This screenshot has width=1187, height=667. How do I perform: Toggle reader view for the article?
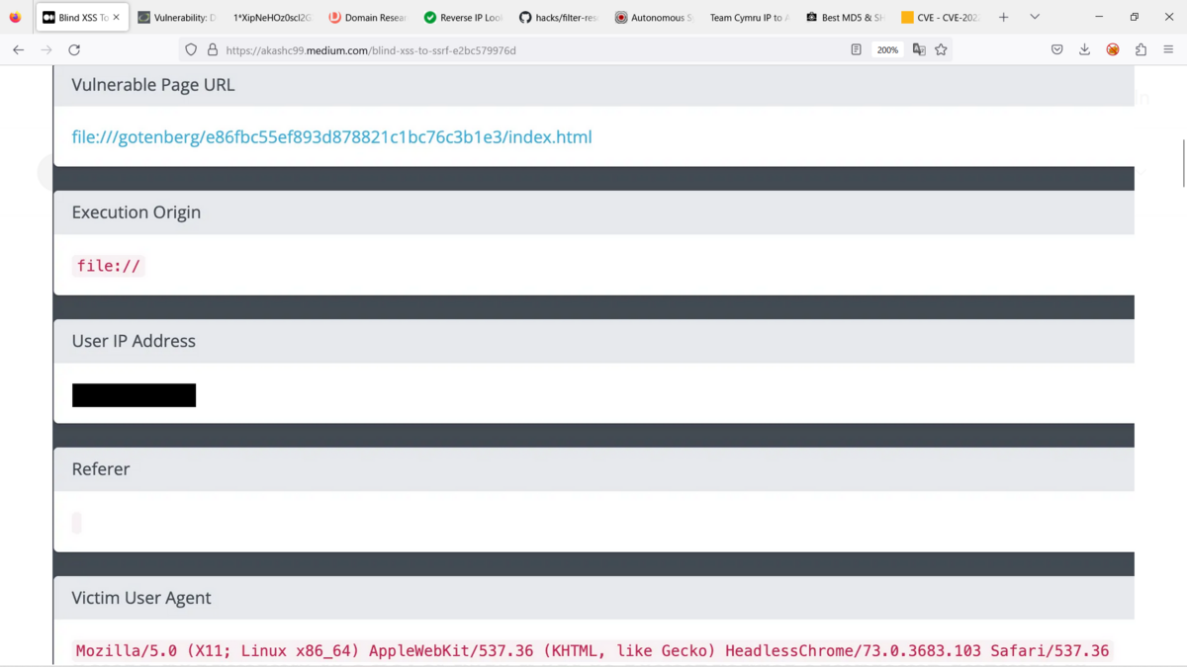click(856, 49)
